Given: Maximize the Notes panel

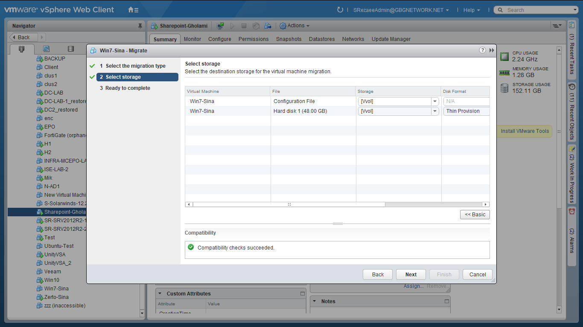Looking at the screenshot, I should click(x=447, y=301).
